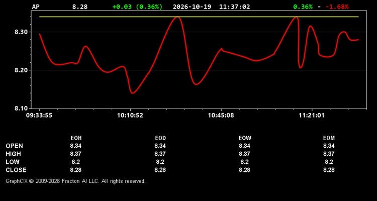Click the CLOSE value under EOD

160,170
